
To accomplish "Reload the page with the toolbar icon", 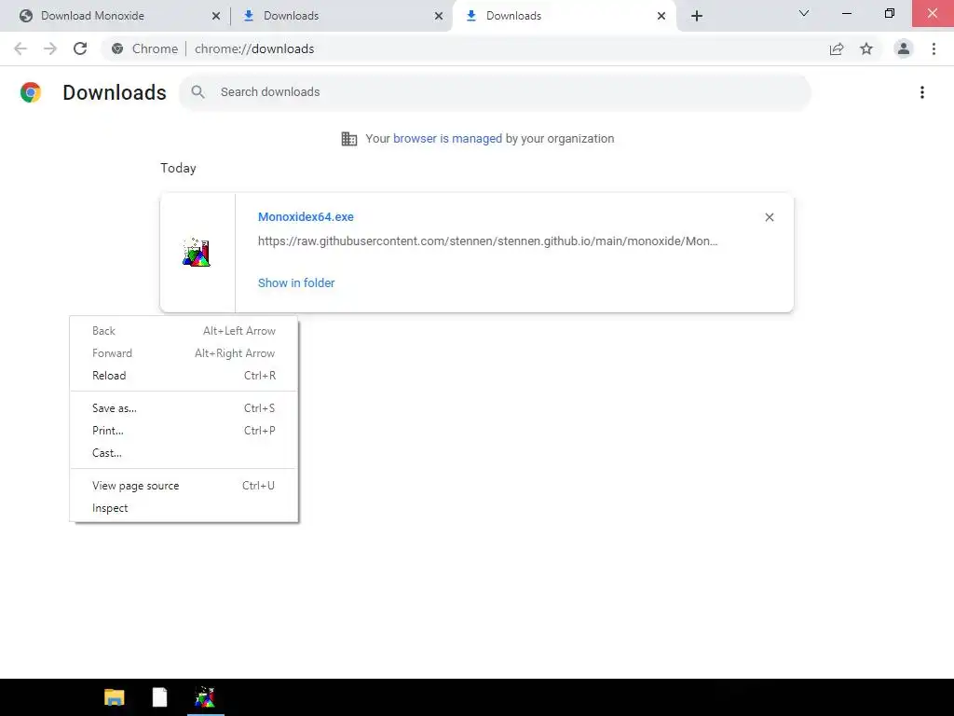I will [x=80, y=48].
